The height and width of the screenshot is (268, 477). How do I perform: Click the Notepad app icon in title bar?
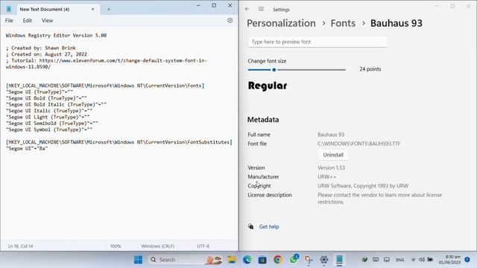[9, 9]
